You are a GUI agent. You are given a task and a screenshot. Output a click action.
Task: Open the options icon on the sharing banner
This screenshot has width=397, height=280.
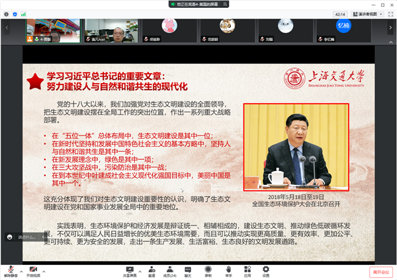(x=224, y=4)
